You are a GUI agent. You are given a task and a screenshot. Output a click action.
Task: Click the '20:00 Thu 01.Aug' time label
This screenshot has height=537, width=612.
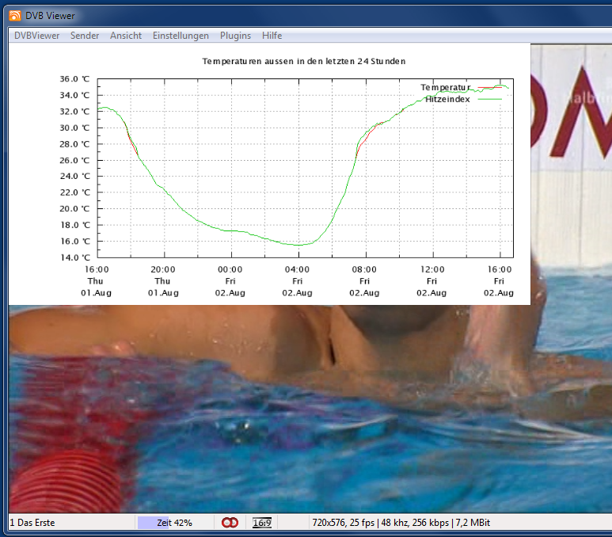point(163,281)
